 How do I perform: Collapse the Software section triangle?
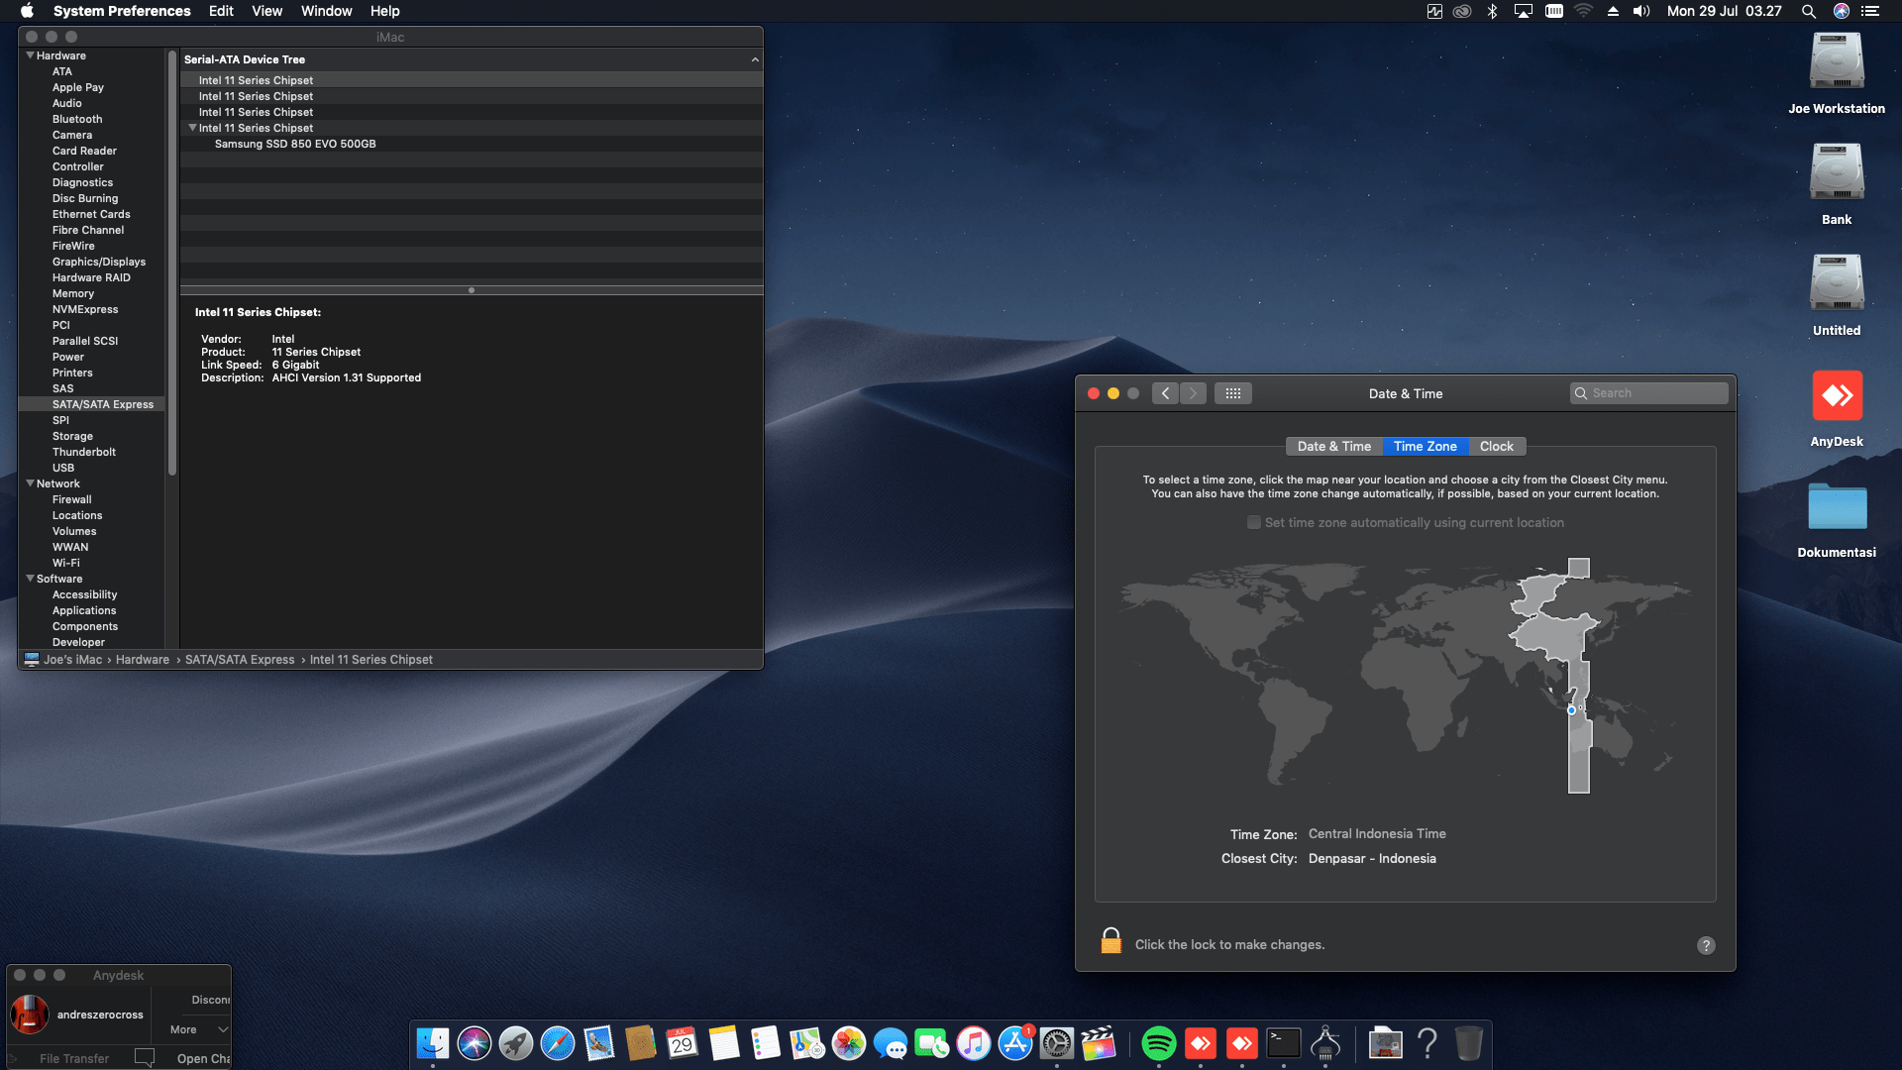click(x=30, y=579)
